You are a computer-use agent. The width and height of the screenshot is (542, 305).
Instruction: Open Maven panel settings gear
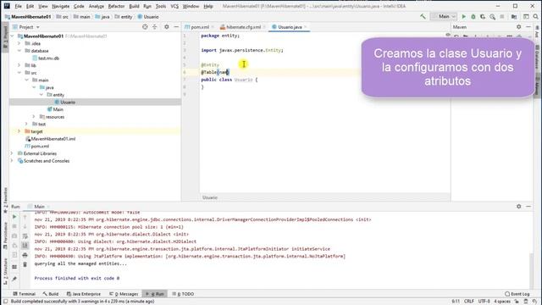pyautogui.click(x=519, y=27)
